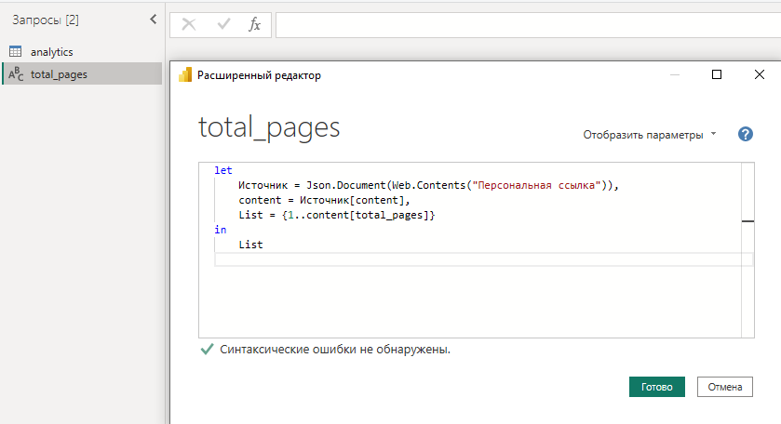Click the Power BI logo in editor title
Viewport: 781px width, 424px height.
[185, 74]
